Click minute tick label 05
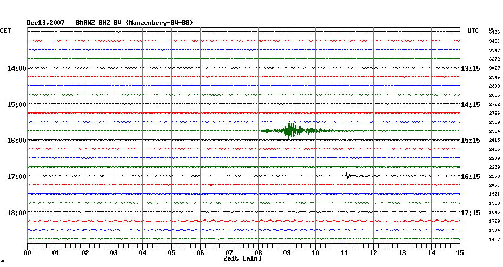This screenshot has width=503, height=267. 171,253
